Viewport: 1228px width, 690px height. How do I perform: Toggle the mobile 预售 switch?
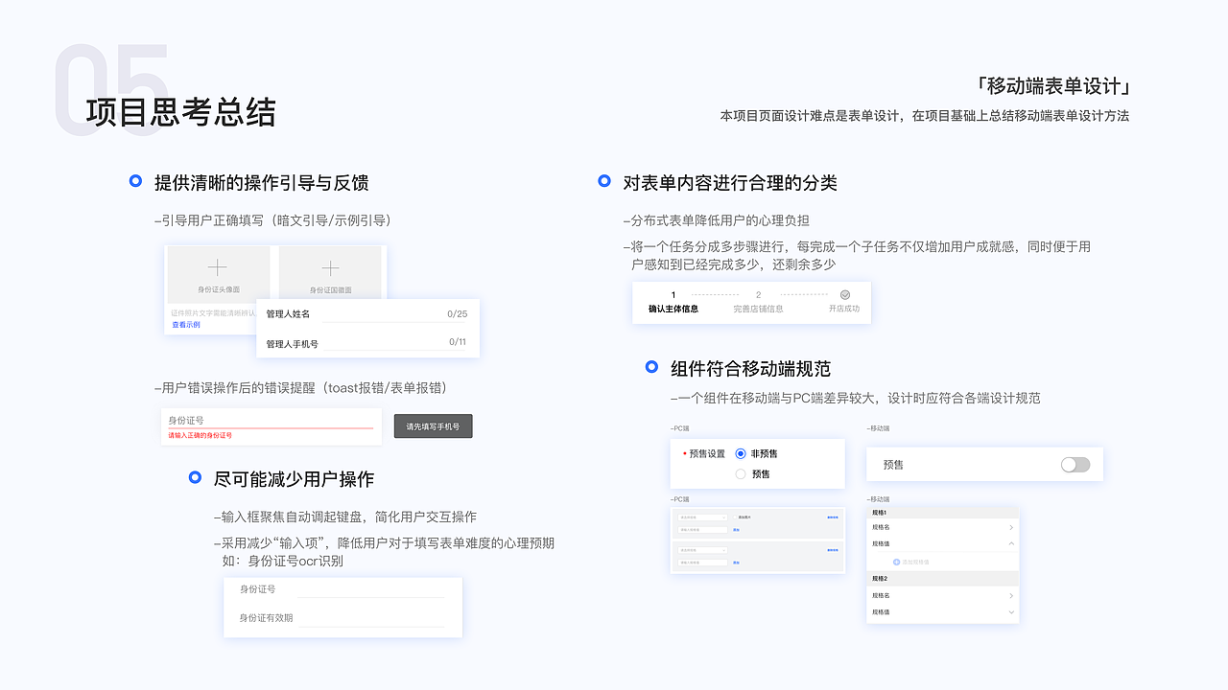(x=1075, y=465)
